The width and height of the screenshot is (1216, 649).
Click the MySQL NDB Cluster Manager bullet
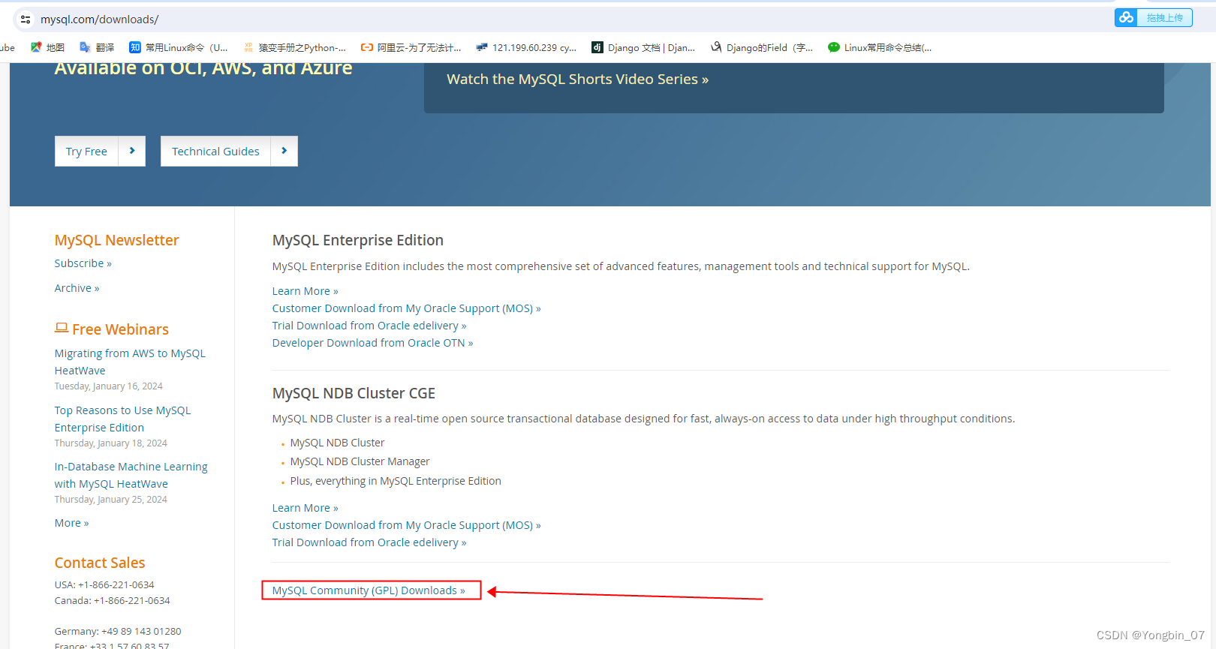pos(360,461)
